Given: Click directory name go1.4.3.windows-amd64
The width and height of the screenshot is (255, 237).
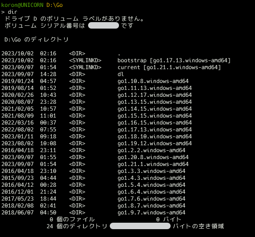Looking at the screenshot, I should [x=151, y=178].
